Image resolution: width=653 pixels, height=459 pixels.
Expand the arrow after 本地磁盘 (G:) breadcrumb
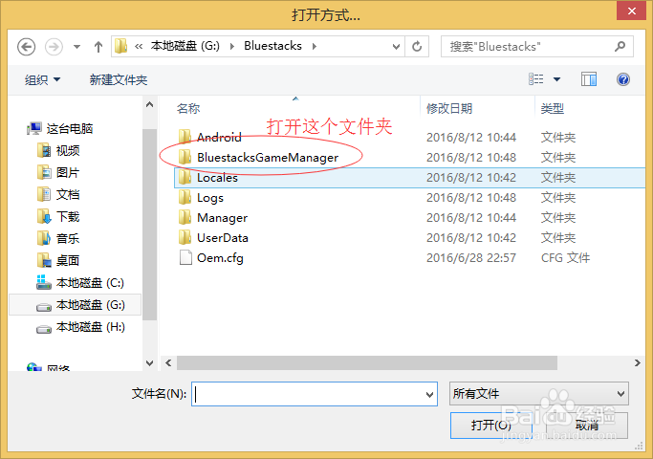(x=232, y=46)
